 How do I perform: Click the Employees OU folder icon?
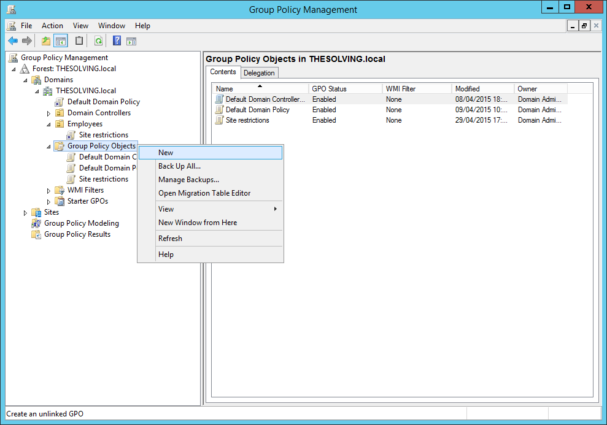coord(60,124)
